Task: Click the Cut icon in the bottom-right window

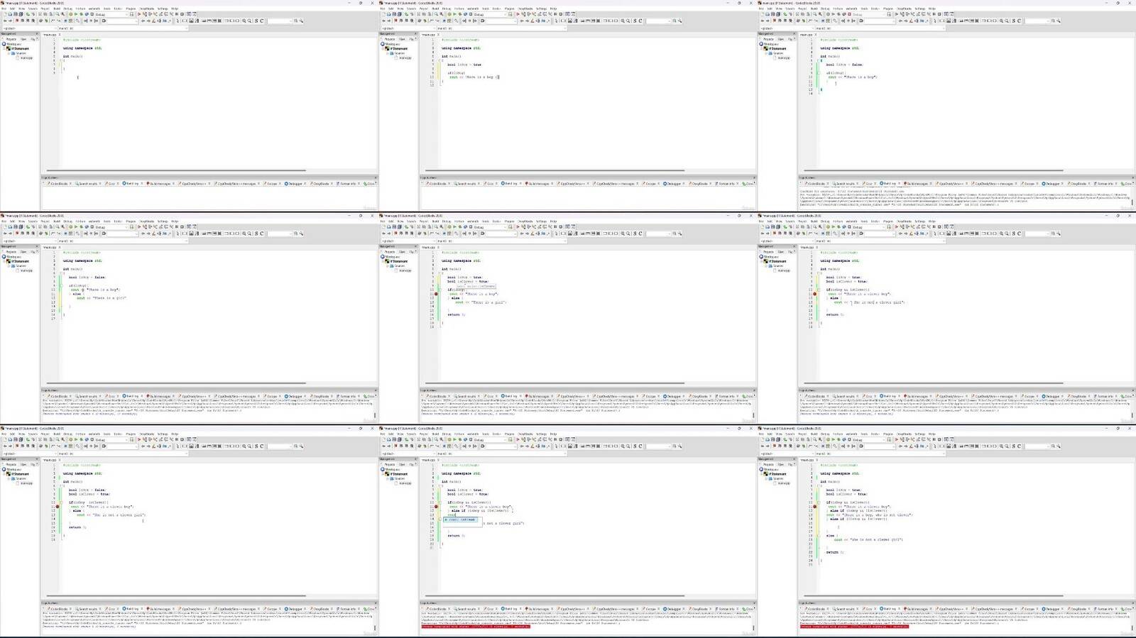Action: [797, 440]
